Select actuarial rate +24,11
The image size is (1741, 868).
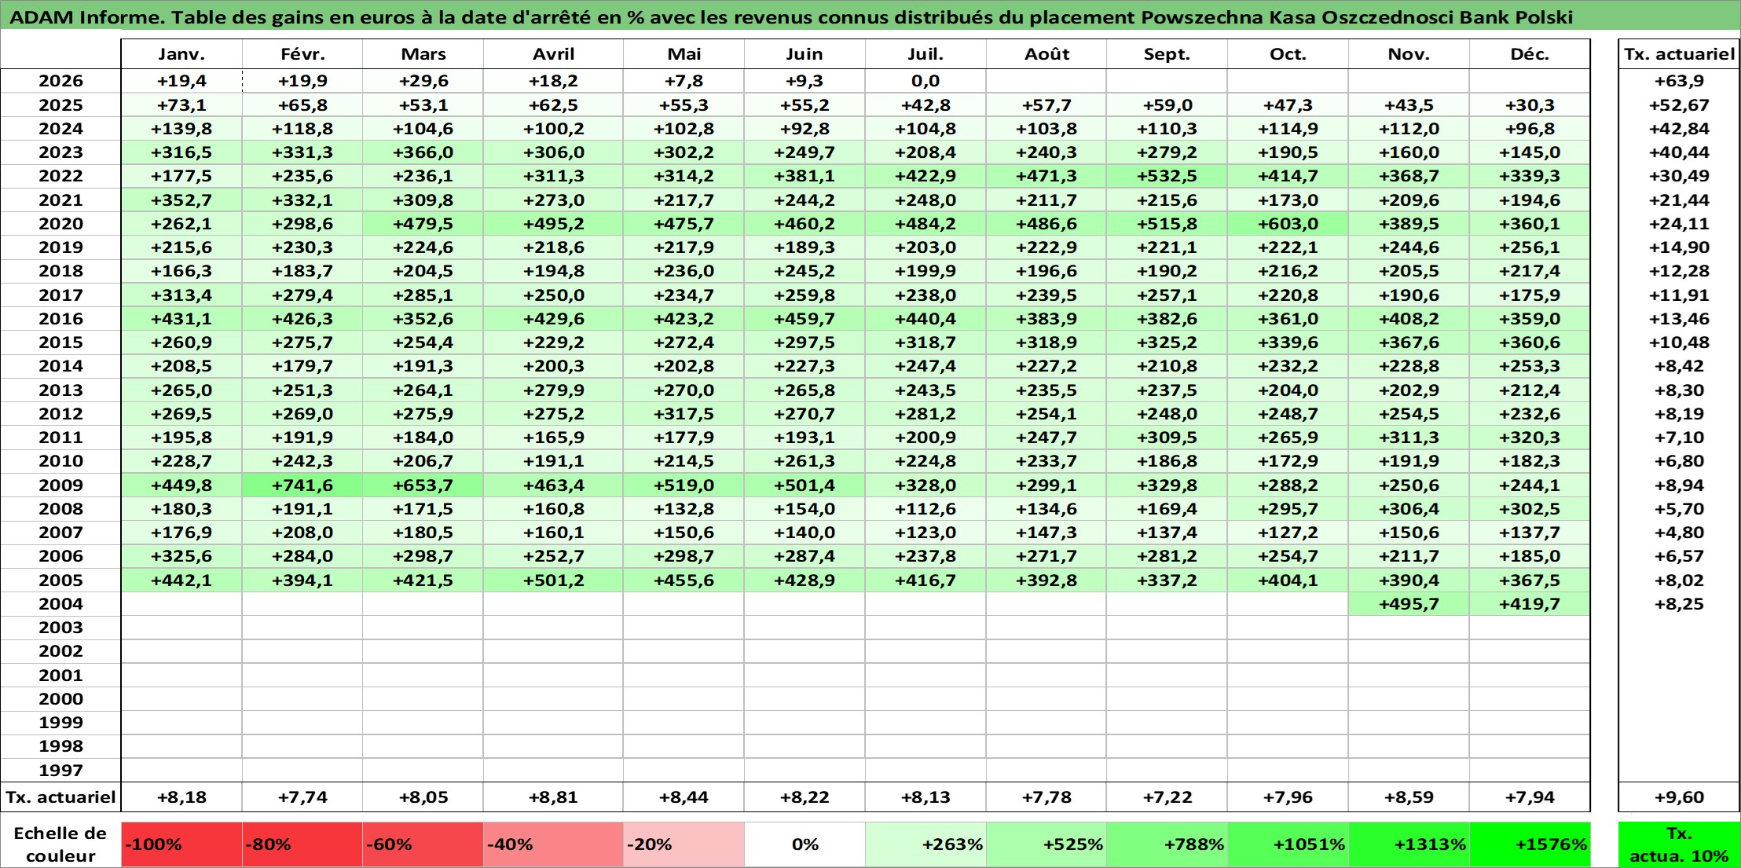[x=1679, y=224]
